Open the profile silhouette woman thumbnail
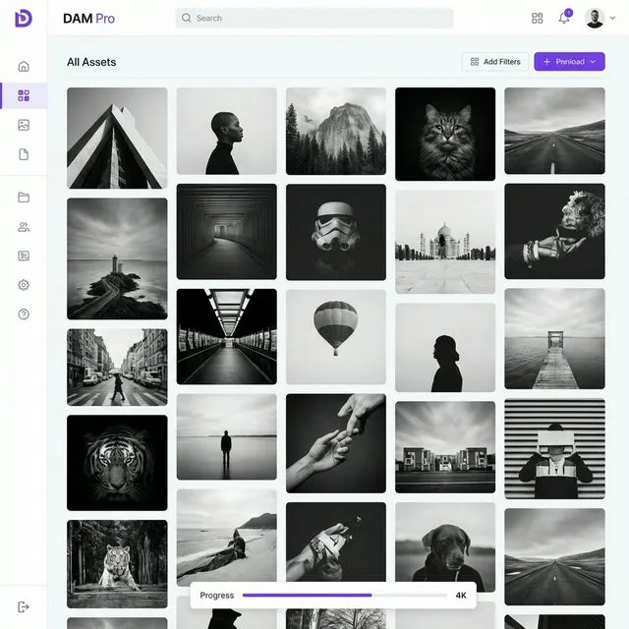The image size is (629, 629). tap(227, 131)
